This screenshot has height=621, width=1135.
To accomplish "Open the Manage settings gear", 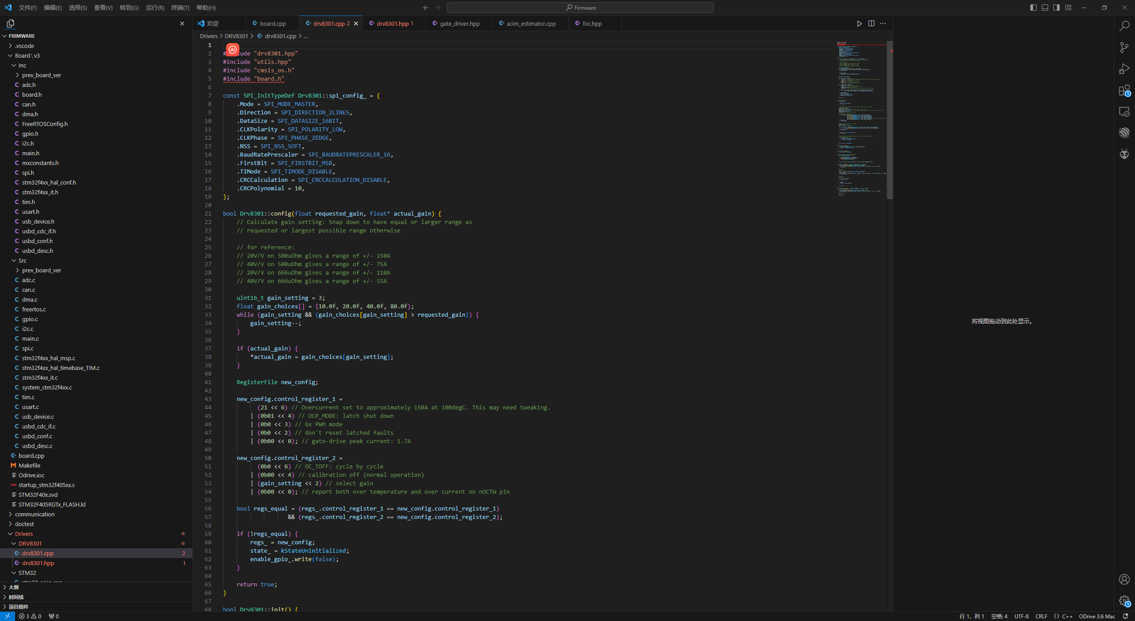I will (x=1124, y=601).
